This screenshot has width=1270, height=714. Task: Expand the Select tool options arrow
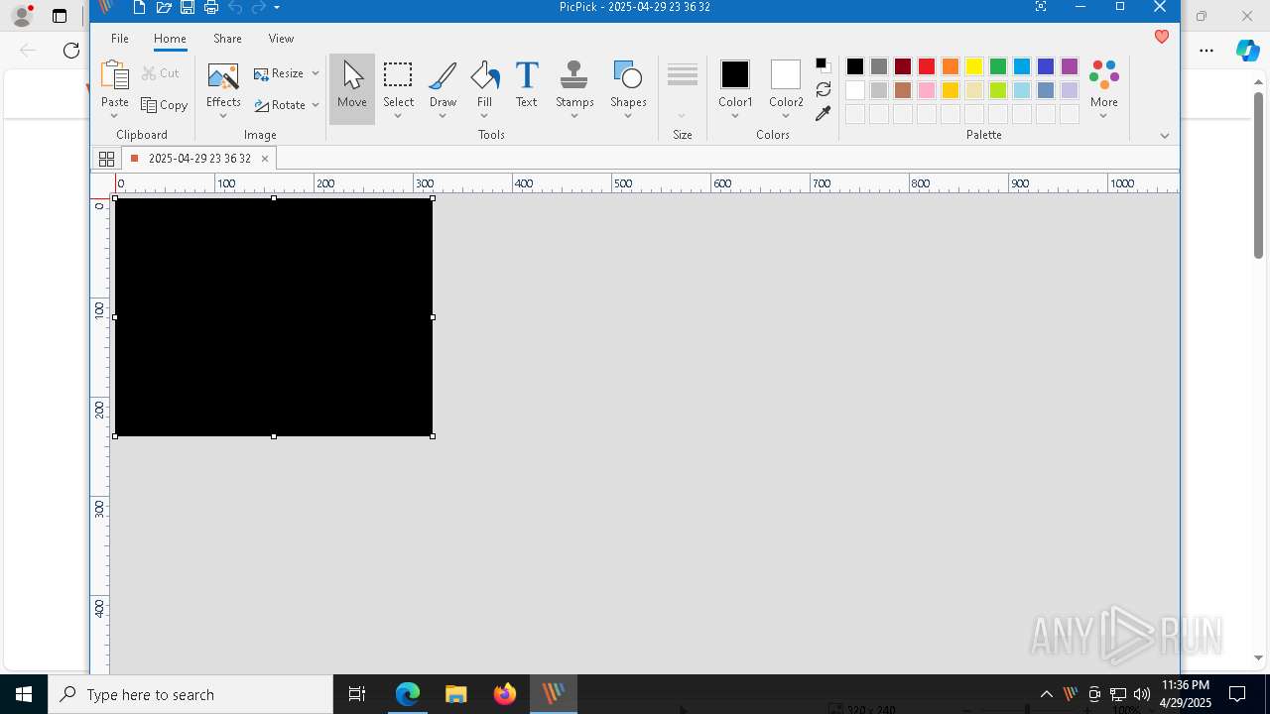point(398,116)
